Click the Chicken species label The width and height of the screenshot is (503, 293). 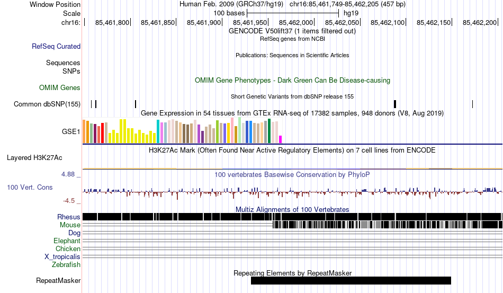click(x=68, y=248)
